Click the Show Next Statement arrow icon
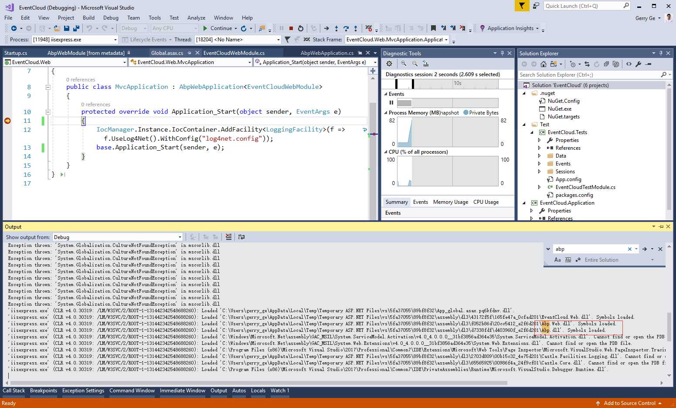676x408 pixels. pos(326,28)
